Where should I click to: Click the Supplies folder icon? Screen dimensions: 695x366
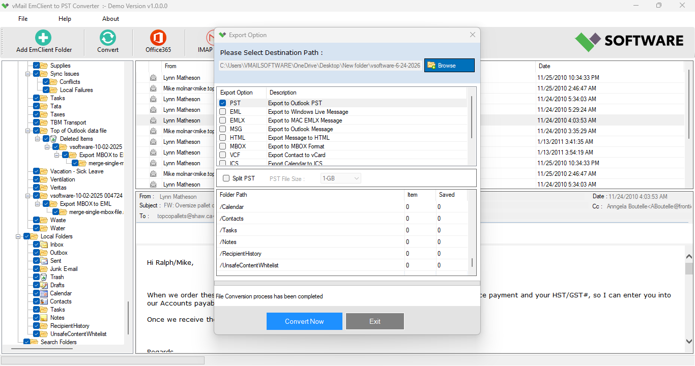(44, 66)
